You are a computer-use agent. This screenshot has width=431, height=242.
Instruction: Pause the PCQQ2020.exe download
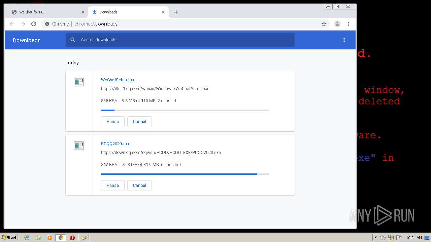tap(113, 186)
